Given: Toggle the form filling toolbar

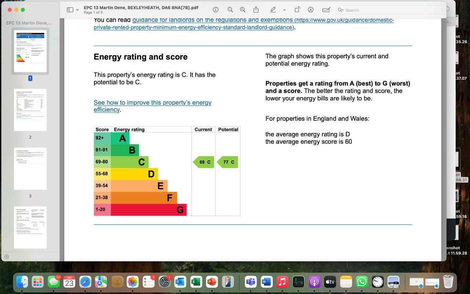Looking at the screenshot, I should [326, 10].
